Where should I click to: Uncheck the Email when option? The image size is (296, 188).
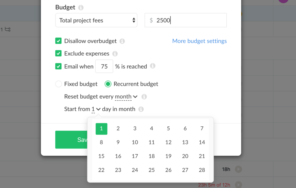click(x=58, y=66)
